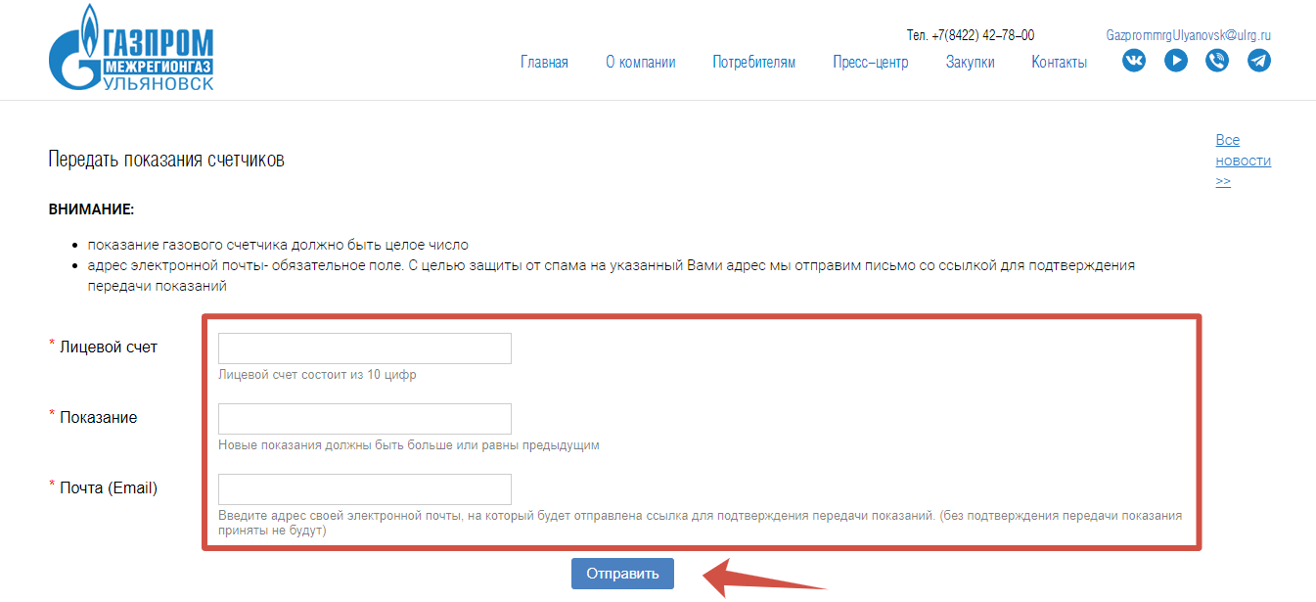
Task: Open the О компании menu
Action: point(641,62)
